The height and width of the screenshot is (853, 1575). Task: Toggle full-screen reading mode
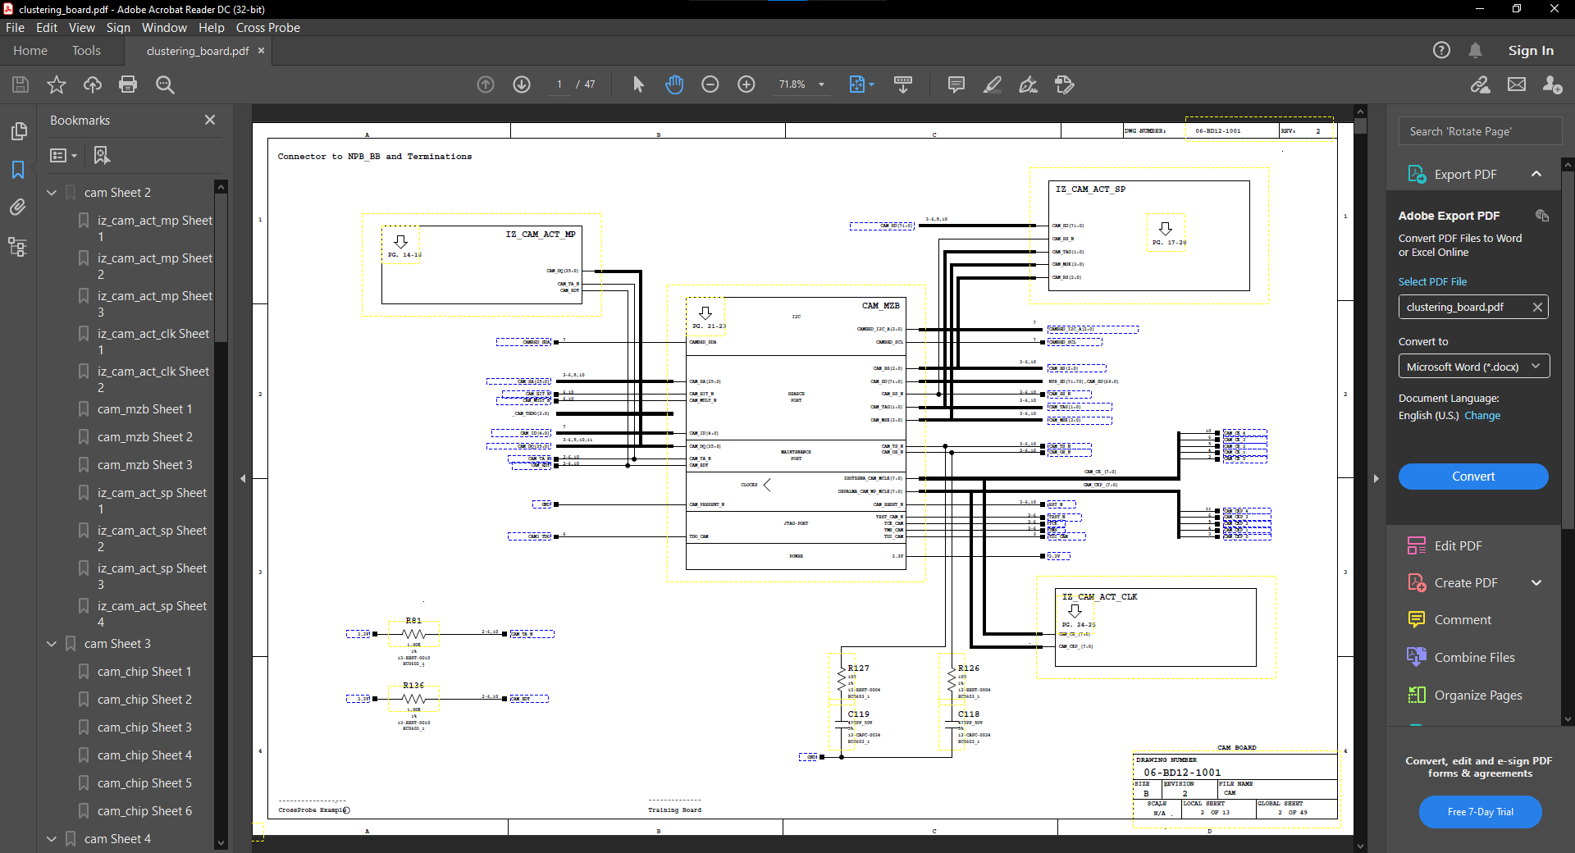903,84
